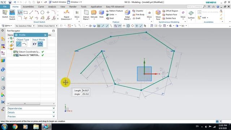
Task: Switch to the Curve tab
Action: click(41, 6)
